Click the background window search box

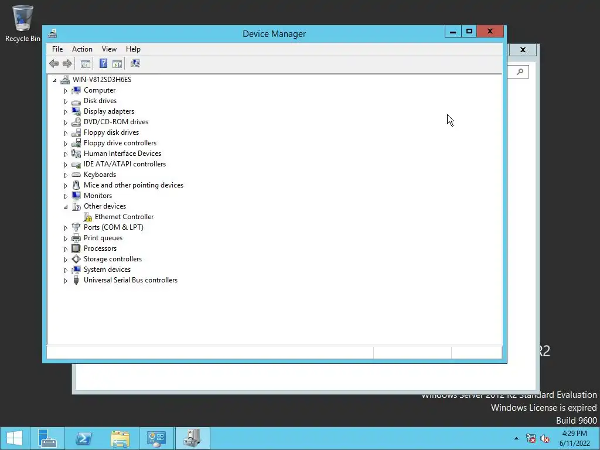(x=519, y=71)
